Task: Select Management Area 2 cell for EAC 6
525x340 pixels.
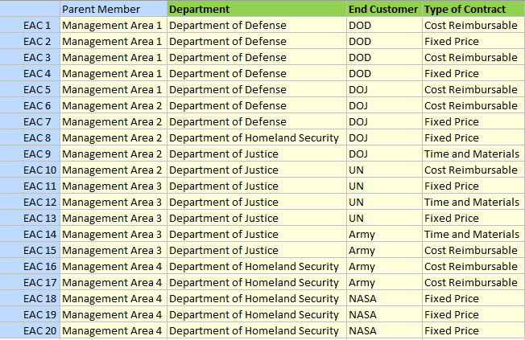Action: click(114, 105)
